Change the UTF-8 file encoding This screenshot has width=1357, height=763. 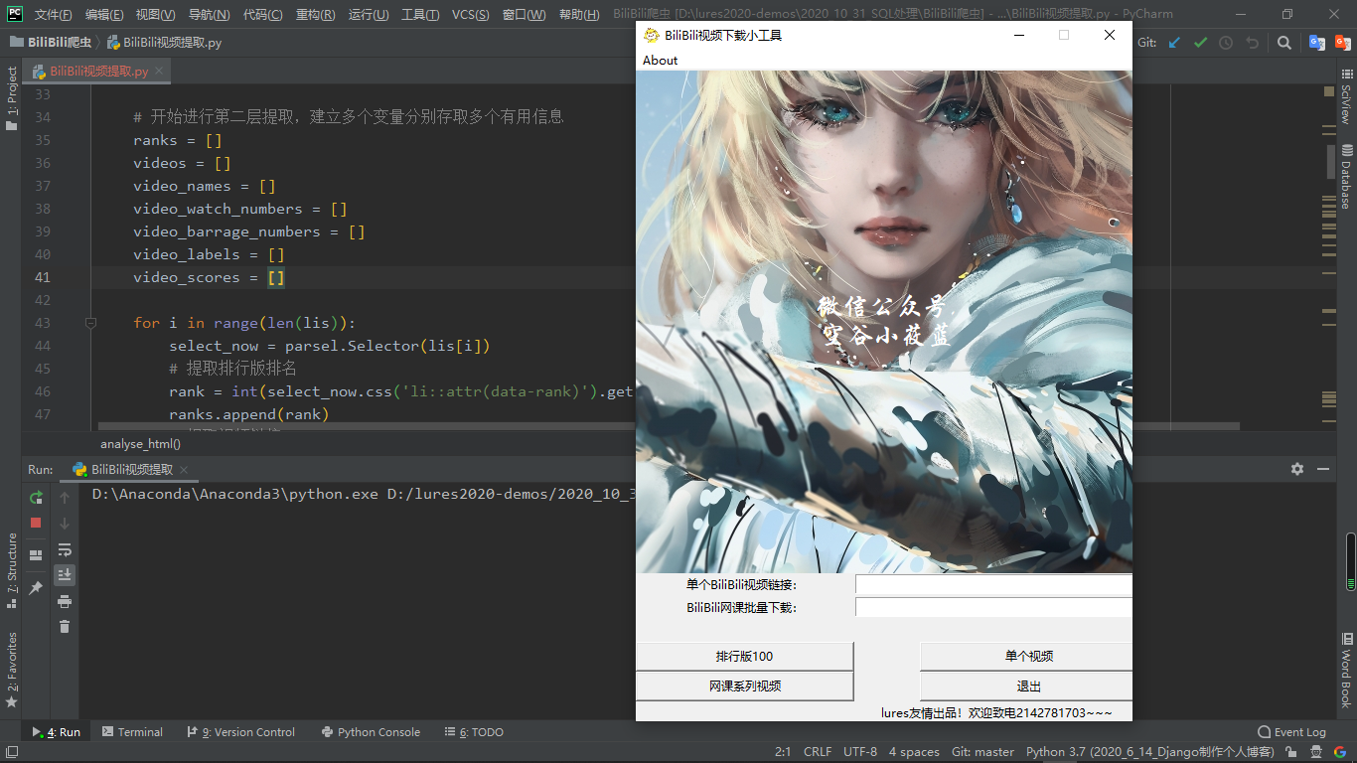tap(860, 752)
